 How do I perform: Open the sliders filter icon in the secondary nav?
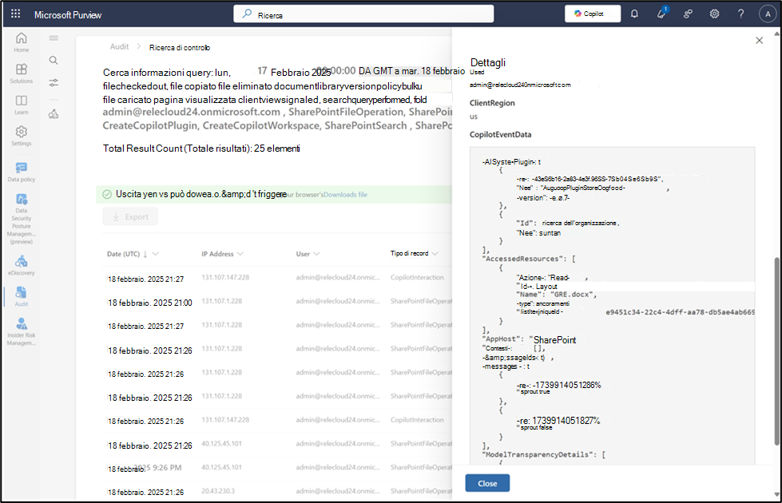54,83
